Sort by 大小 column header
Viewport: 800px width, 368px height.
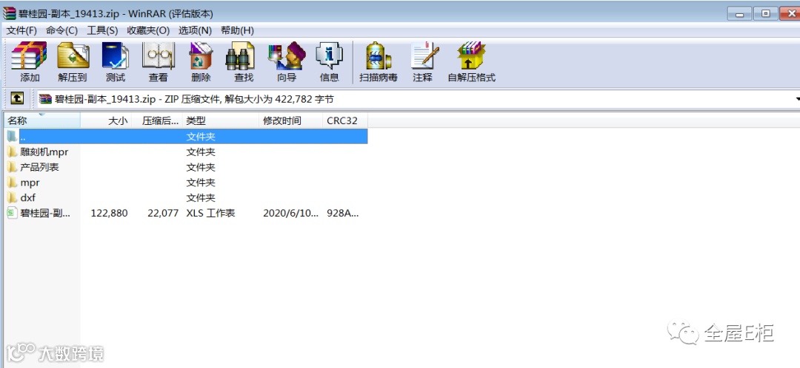point(106,120)
